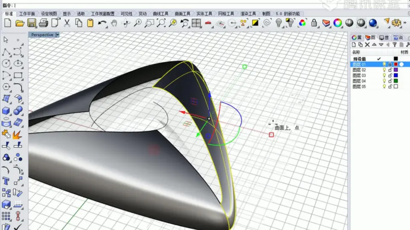Click the lock objects padlock icon
This screenshot has height=230, width=410.
(x=314, y=23)
